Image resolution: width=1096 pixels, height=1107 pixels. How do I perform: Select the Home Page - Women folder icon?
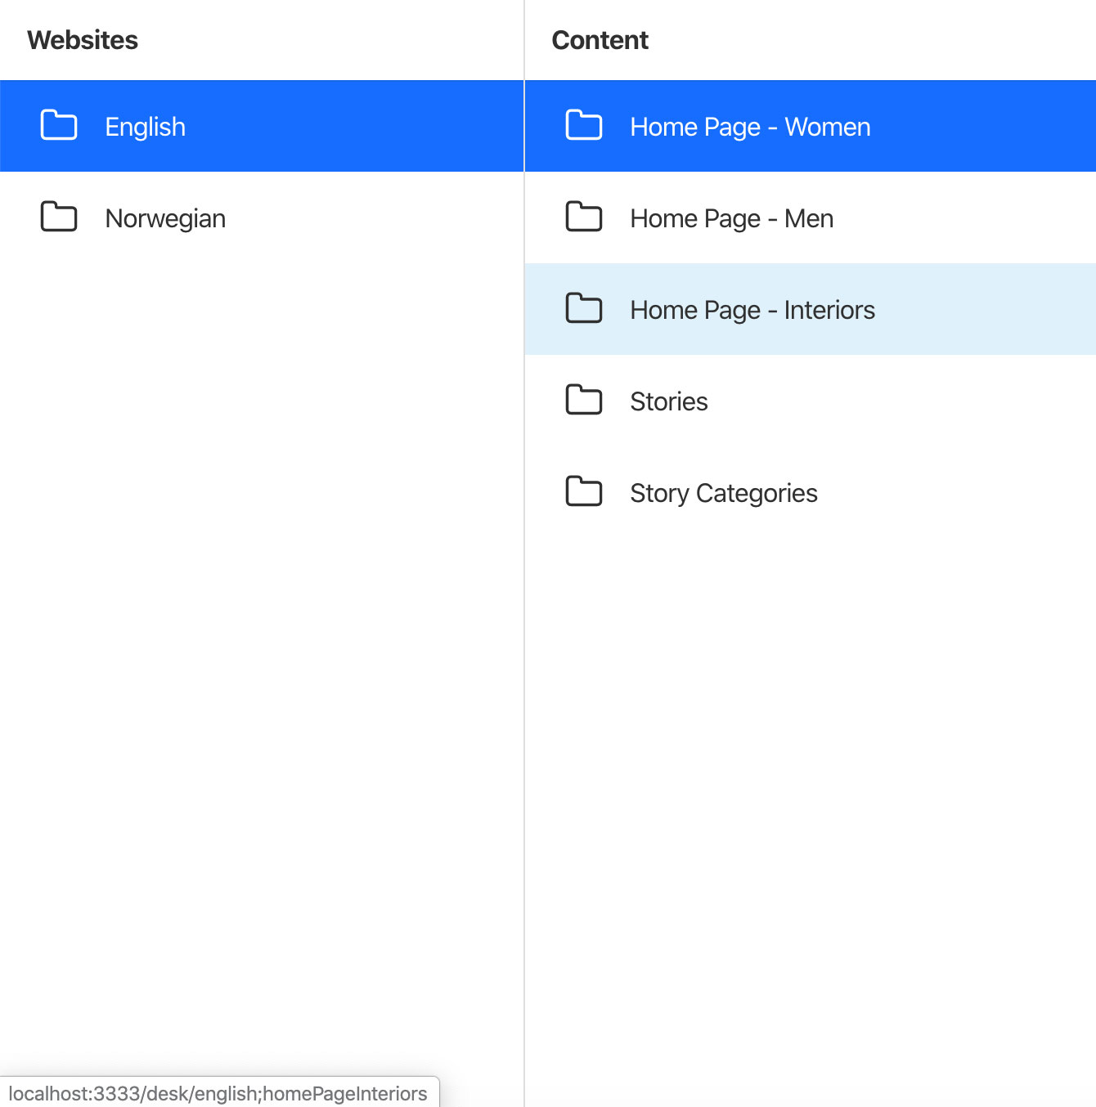(x=584, y=126)
